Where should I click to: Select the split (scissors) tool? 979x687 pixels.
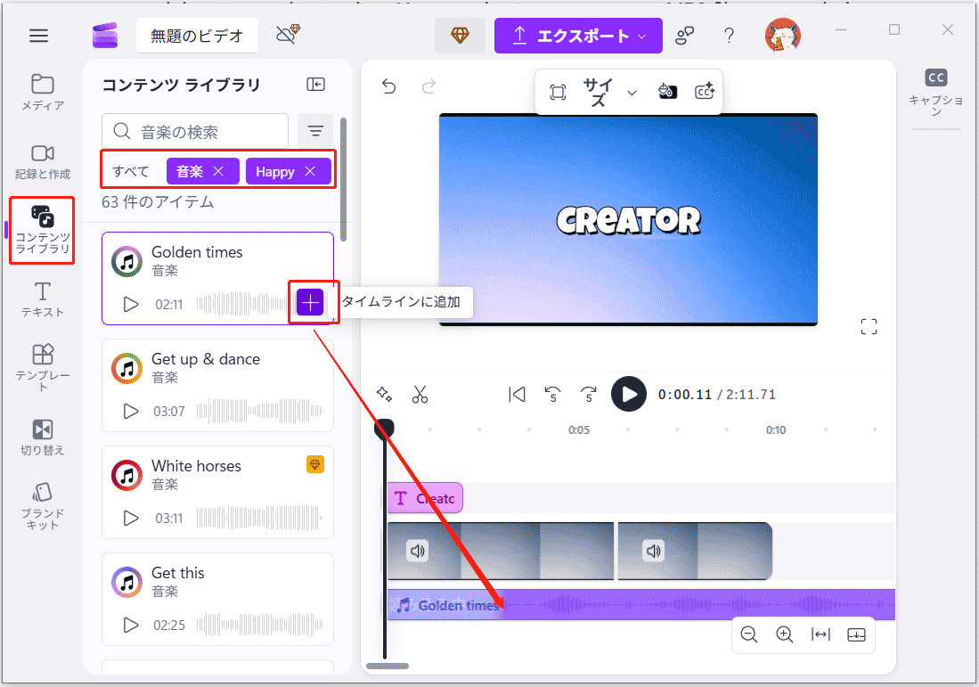420,394
